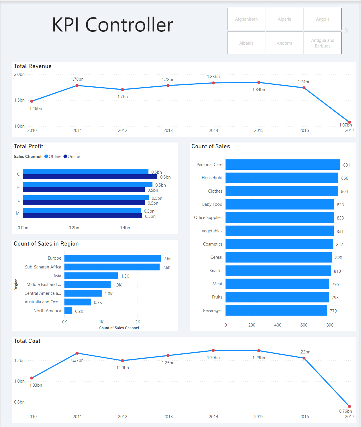Click the Online legend color dot
The image size is (361, 427).
coord(65,157)
